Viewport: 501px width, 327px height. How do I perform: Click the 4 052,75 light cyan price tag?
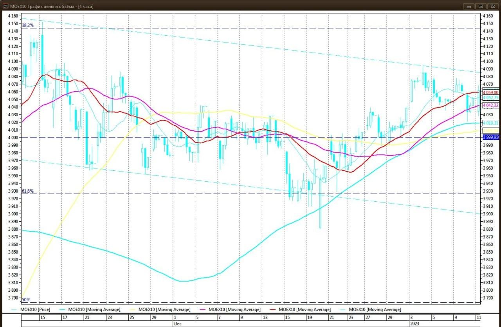pos(491,98)
